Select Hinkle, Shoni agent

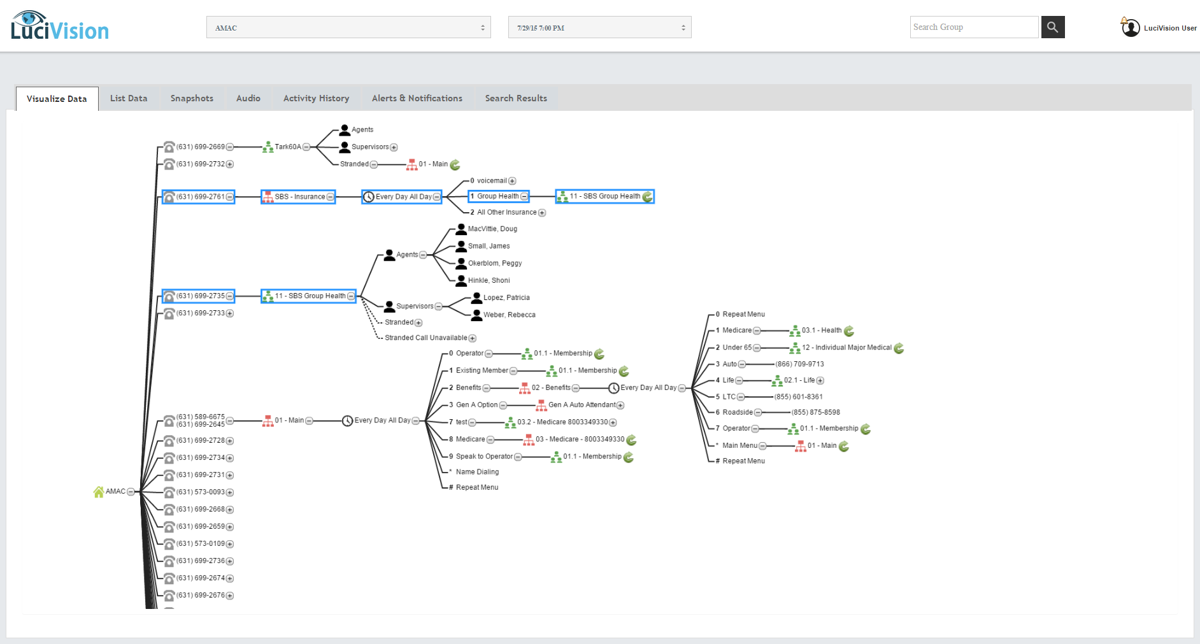pyautogui.click(x=489, y=280)
